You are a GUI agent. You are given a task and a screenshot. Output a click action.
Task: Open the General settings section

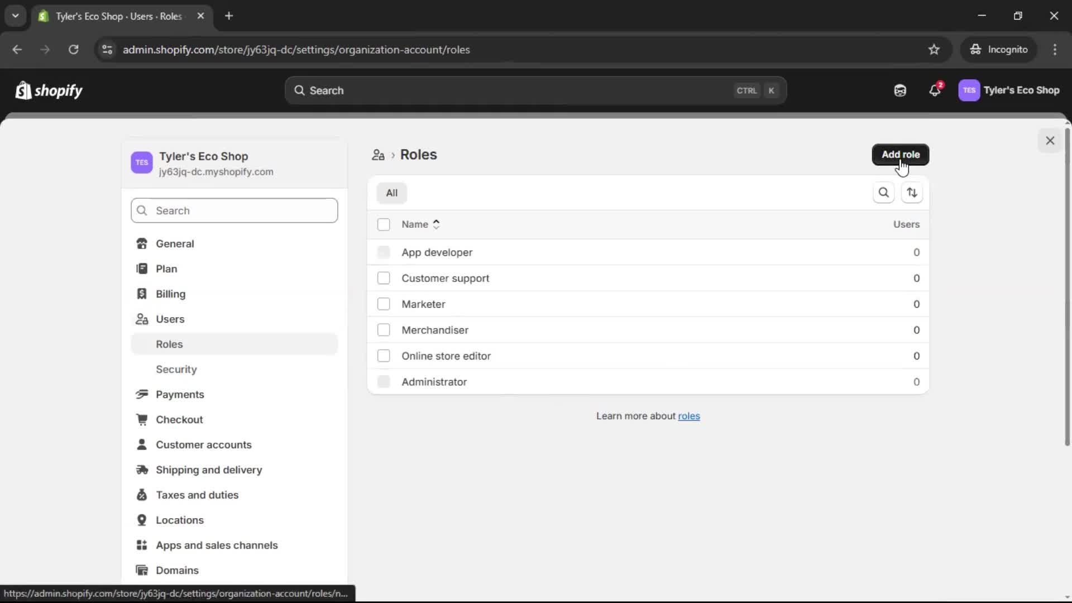175,243
